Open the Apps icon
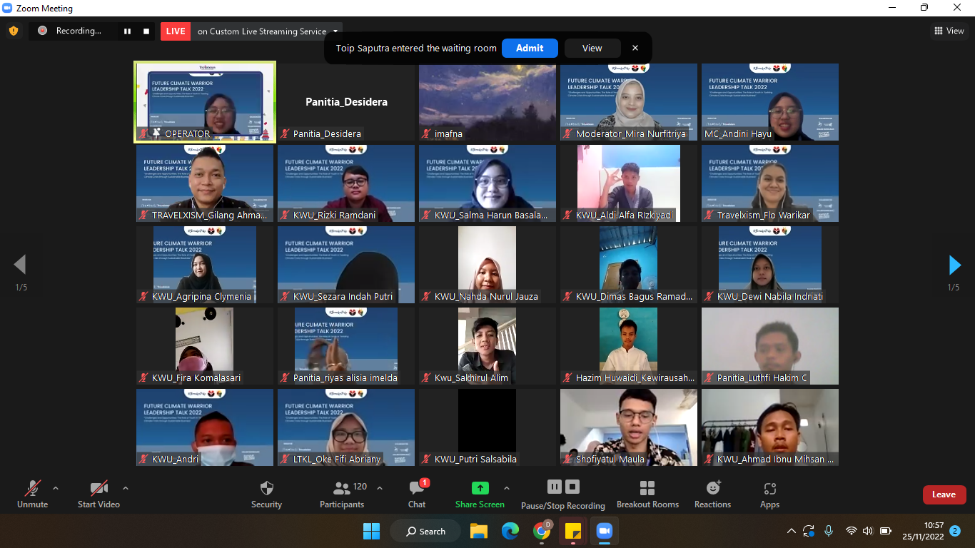This screenshot has width=975, height=548. 769,489
